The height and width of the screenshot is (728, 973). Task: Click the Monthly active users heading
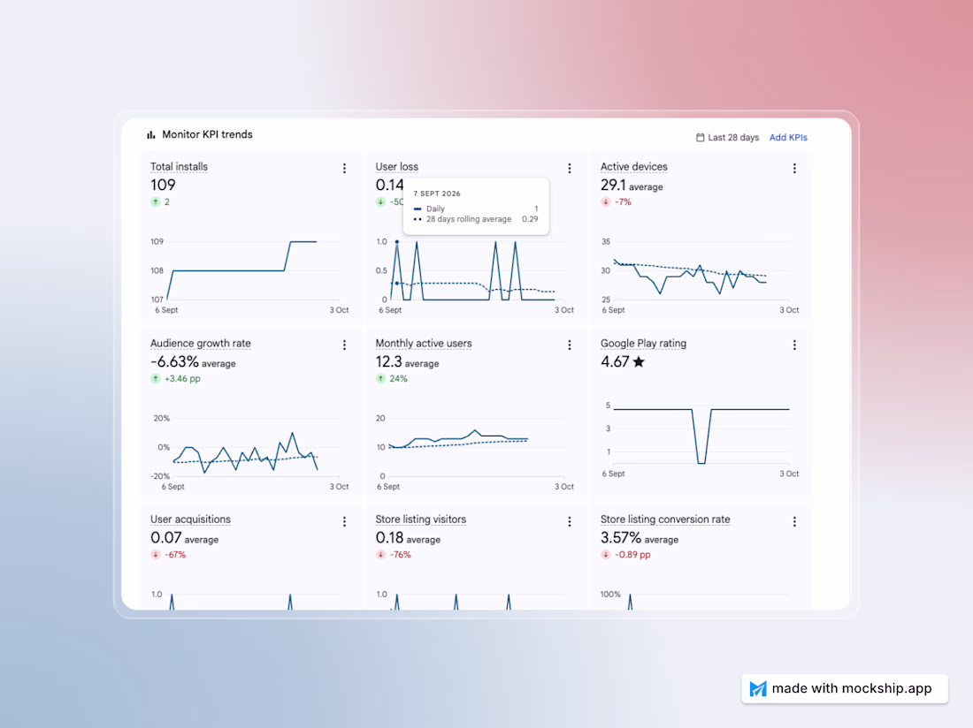pos(423,344)
